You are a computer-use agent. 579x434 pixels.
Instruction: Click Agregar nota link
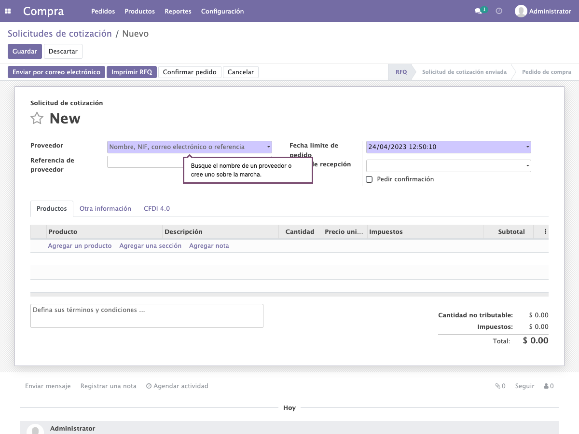[x=209, y=246]
